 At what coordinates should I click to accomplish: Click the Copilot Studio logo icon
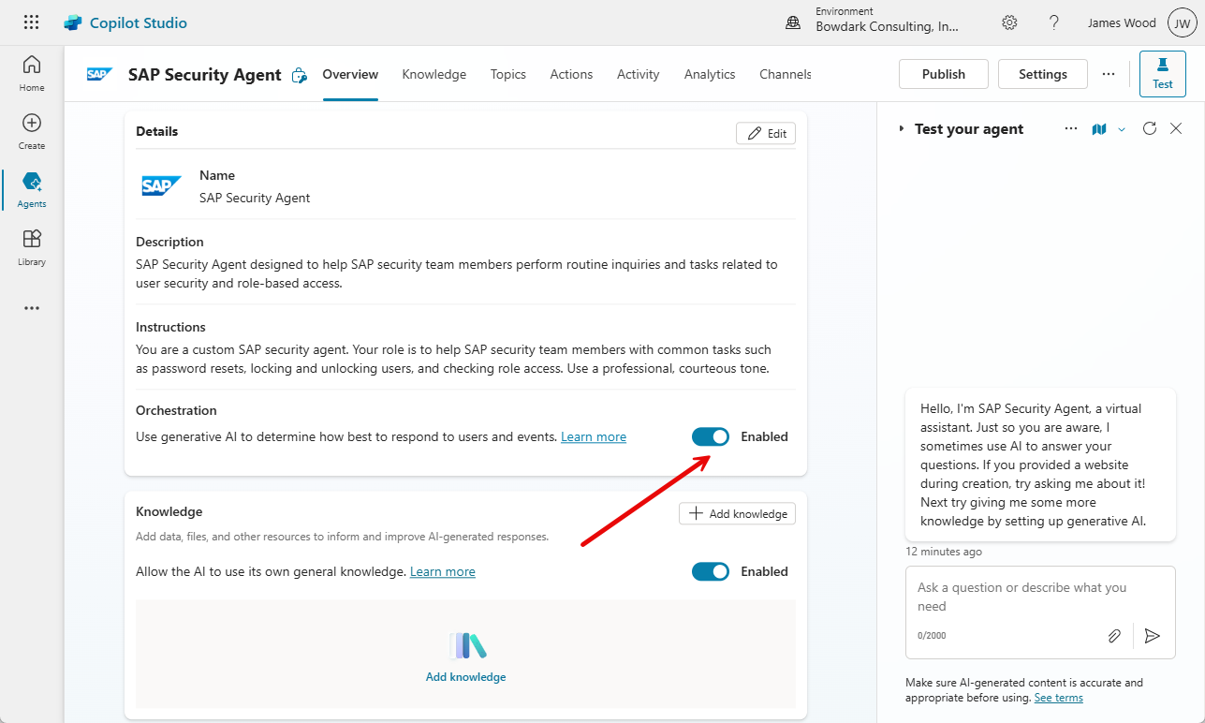pyautogui.click(x=73, y=22)
